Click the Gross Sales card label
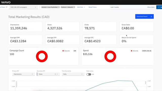This screenshot has height=91, width=162. (x=126, y=25)
